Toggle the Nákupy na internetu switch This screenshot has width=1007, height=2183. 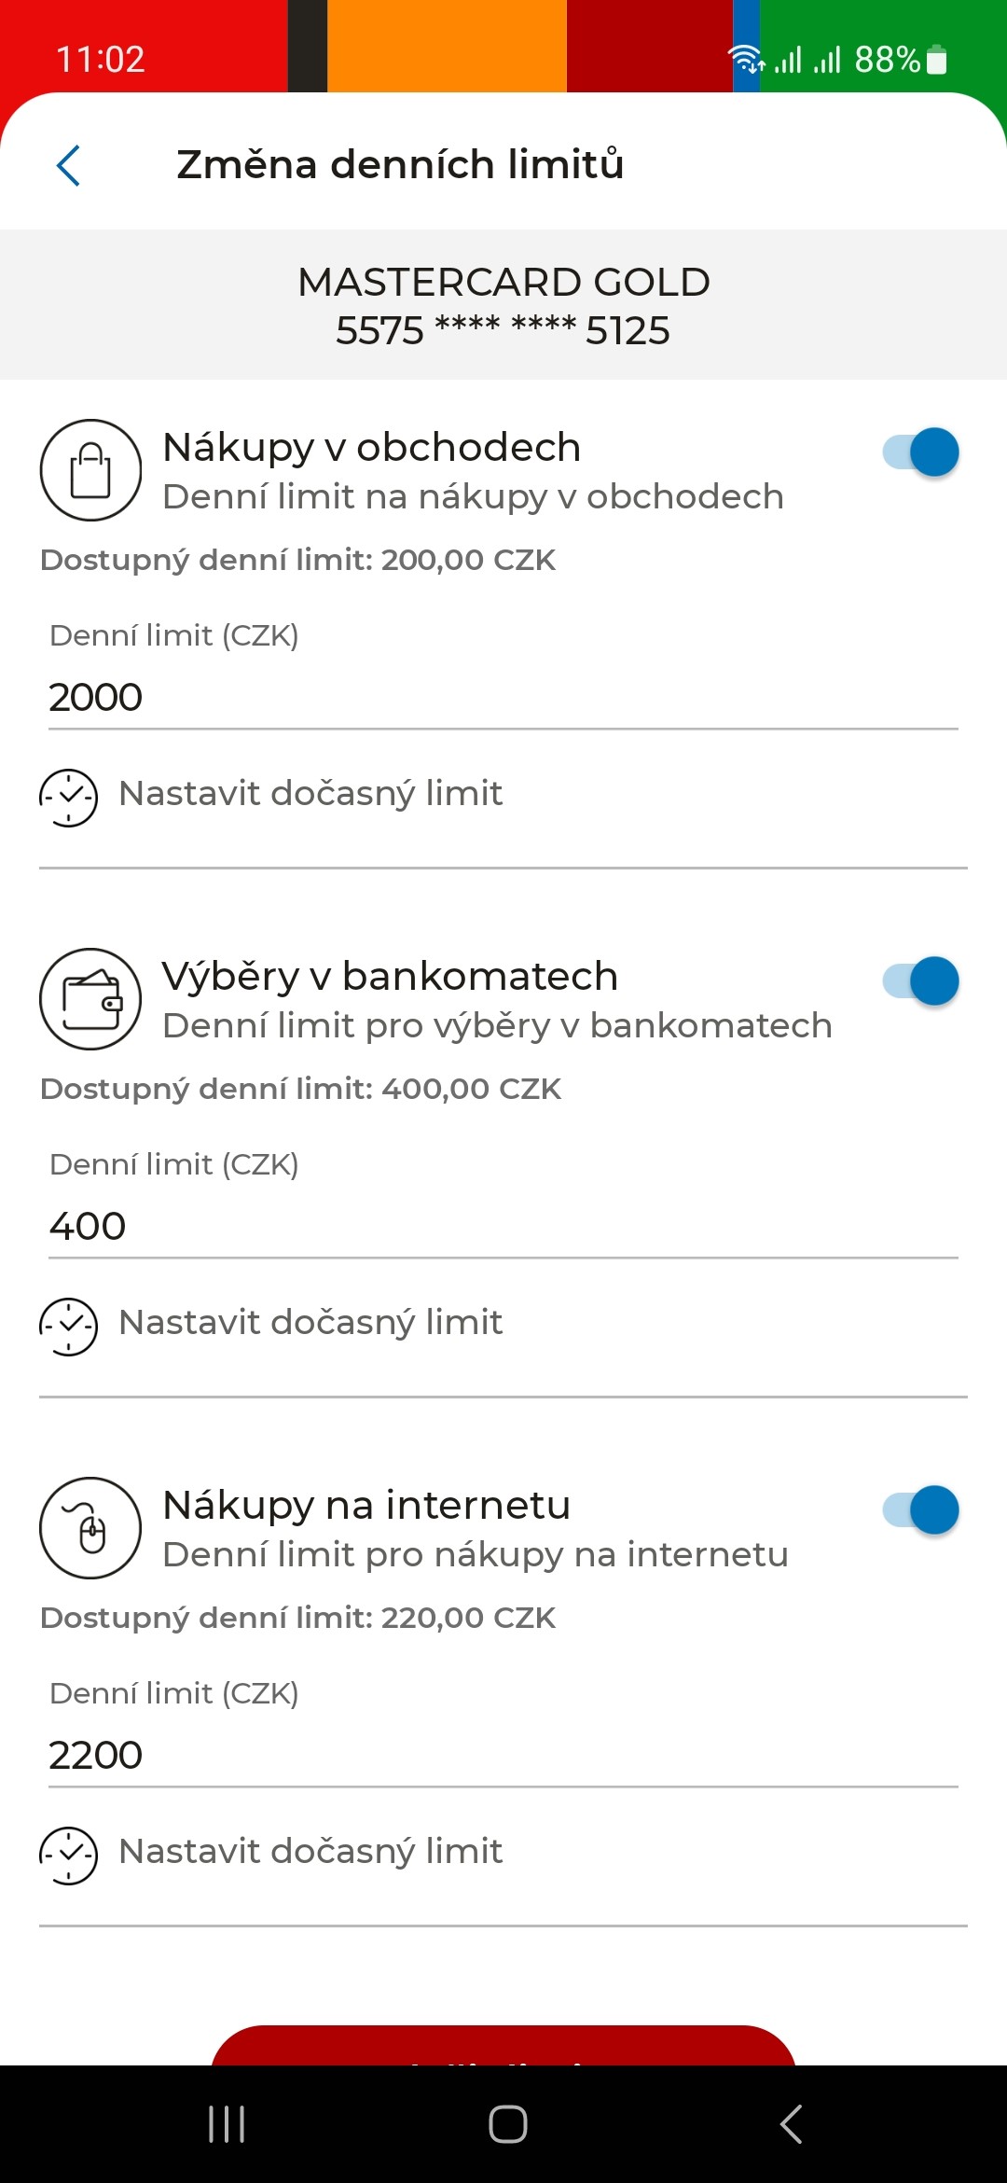tap(920, 1510)
